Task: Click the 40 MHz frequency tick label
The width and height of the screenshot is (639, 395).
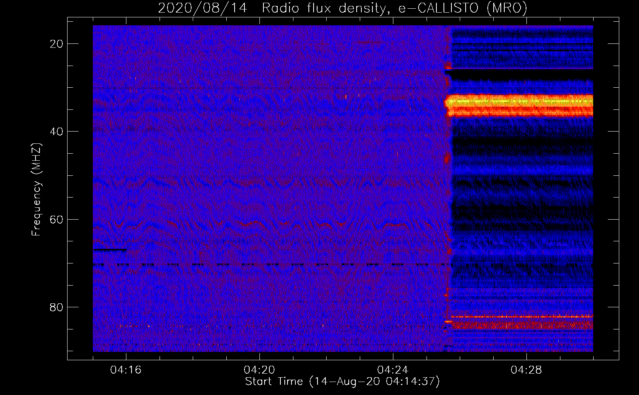Action: pos(57,132)
